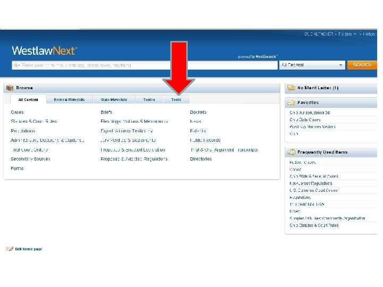
Task: Click the Edit home page link
Action: (28, 249)
